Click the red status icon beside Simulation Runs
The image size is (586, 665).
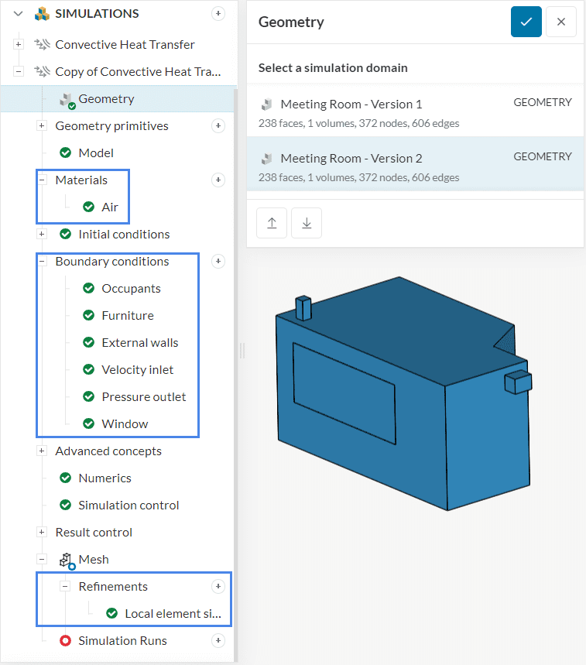pos(65,640)
